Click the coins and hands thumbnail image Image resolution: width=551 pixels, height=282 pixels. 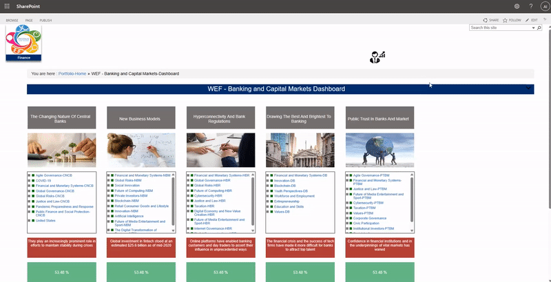[x=61, y=150]
